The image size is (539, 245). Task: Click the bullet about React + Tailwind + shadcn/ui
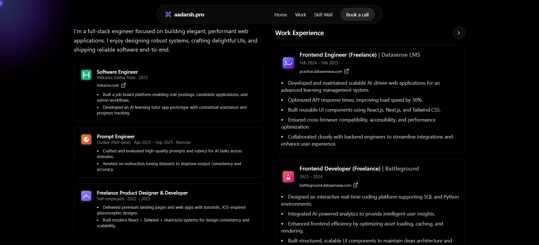tap(173, 223)
